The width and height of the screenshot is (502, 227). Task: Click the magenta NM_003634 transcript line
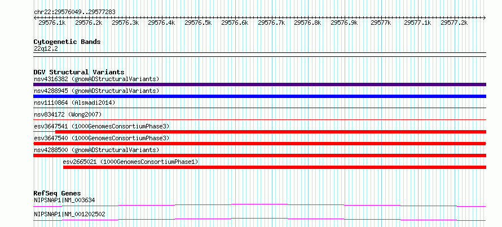[259, 205]
